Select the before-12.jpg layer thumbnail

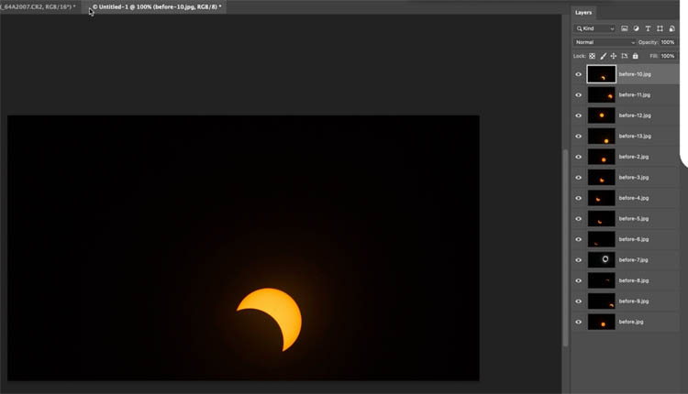[601, 115]
